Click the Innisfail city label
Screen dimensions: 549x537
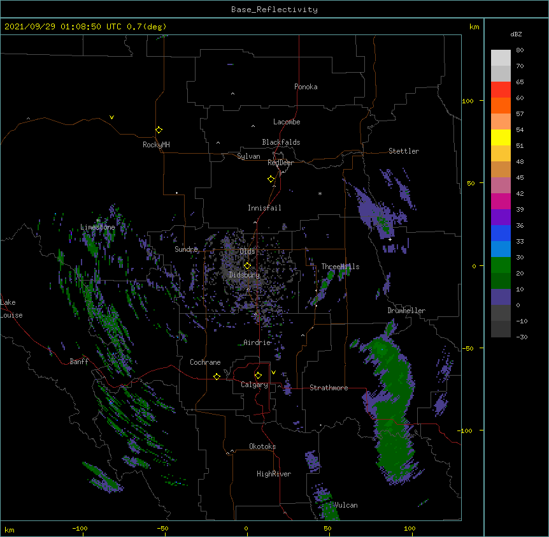(x=264, y=208)
